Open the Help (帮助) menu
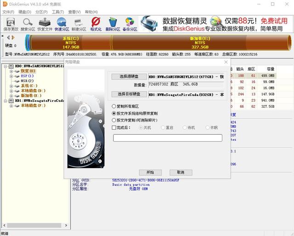Screen dimensions: 294x236 click(91, 12)
